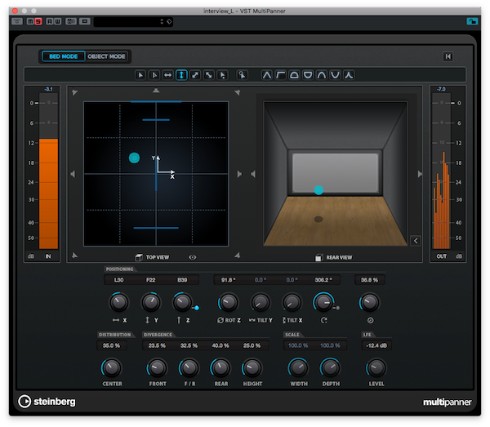
Task: Choose the dome-shaped pan preset
Action: tap(294, 75)
